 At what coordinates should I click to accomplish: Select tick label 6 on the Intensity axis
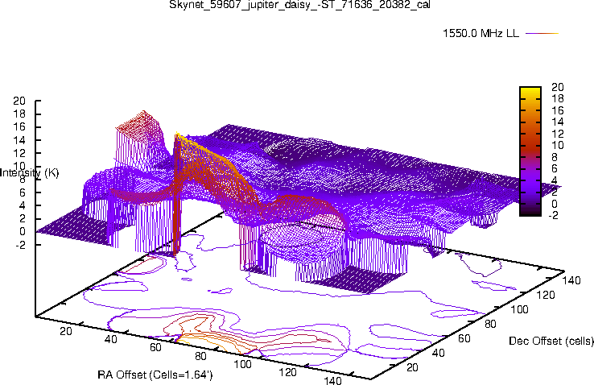click(23, 192)
